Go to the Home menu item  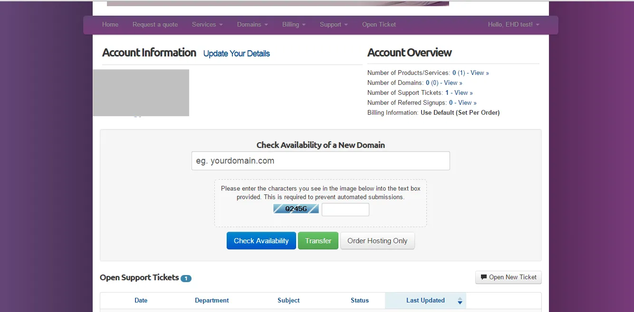tap(110, 25)
